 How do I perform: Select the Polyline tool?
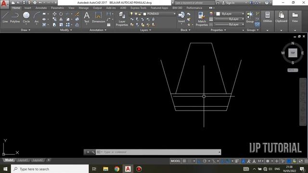tap(15, 17)
